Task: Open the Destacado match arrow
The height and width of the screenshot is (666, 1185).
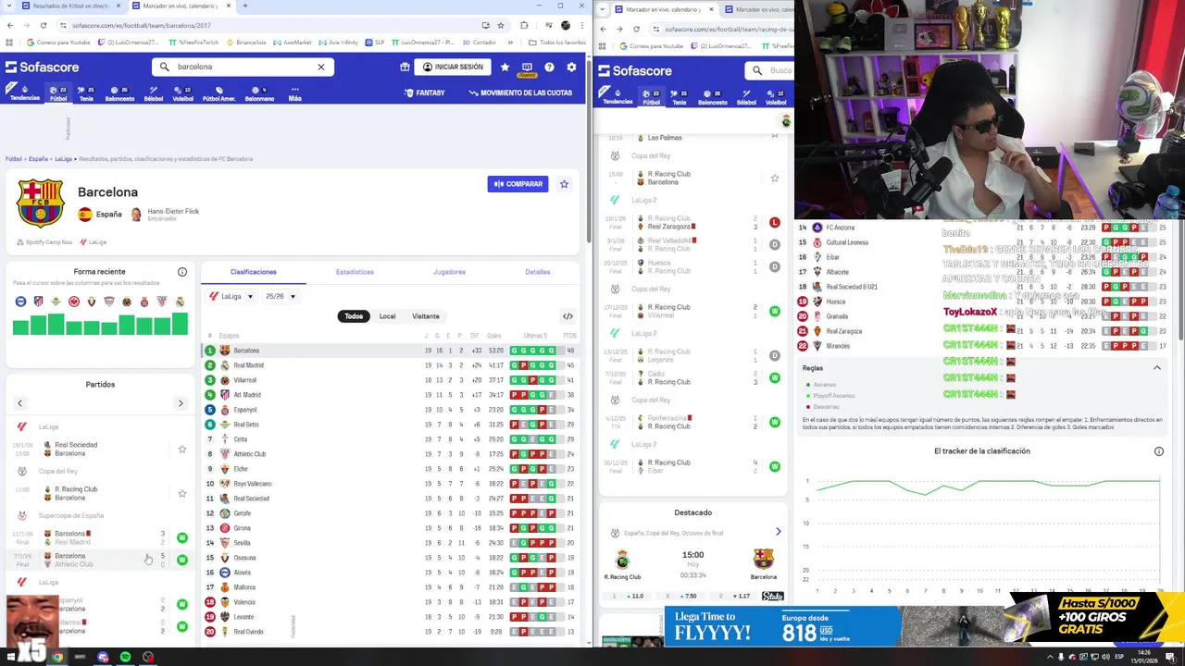Action: click(778, 532)
